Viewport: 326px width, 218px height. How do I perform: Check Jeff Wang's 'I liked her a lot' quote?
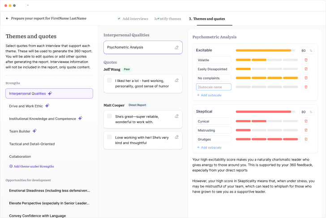pyautogui.click(x=109, y=81)
